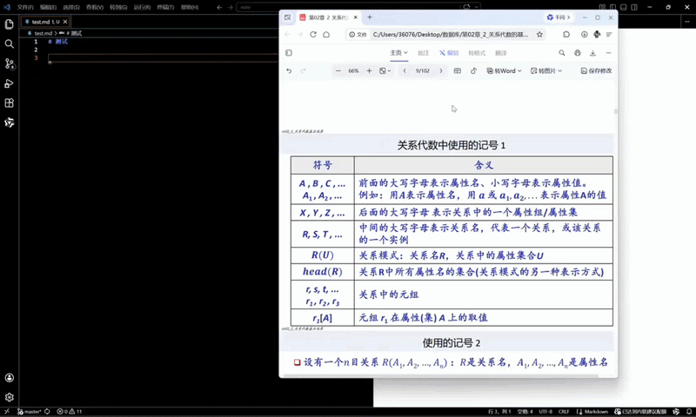Image resolution: width=696 pixels, height=417 pixels.
Task: Rotate the PDF page
Action: [473, 71]
